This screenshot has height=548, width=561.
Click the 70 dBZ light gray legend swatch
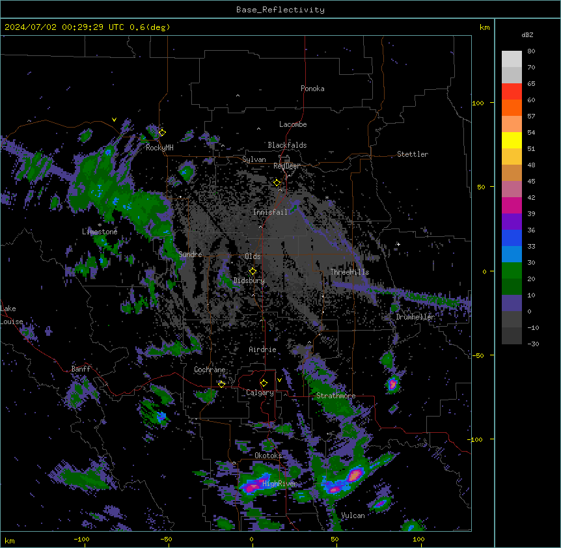click(x=512, y=59)
